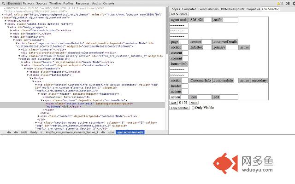The image size is (295, 184).
Task: Select the CSS Selector sidebar tab
Action: coord(271,9)
